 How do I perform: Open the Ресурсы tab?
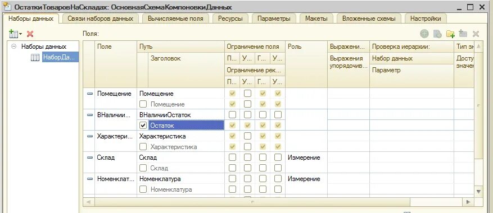point(230,18)
